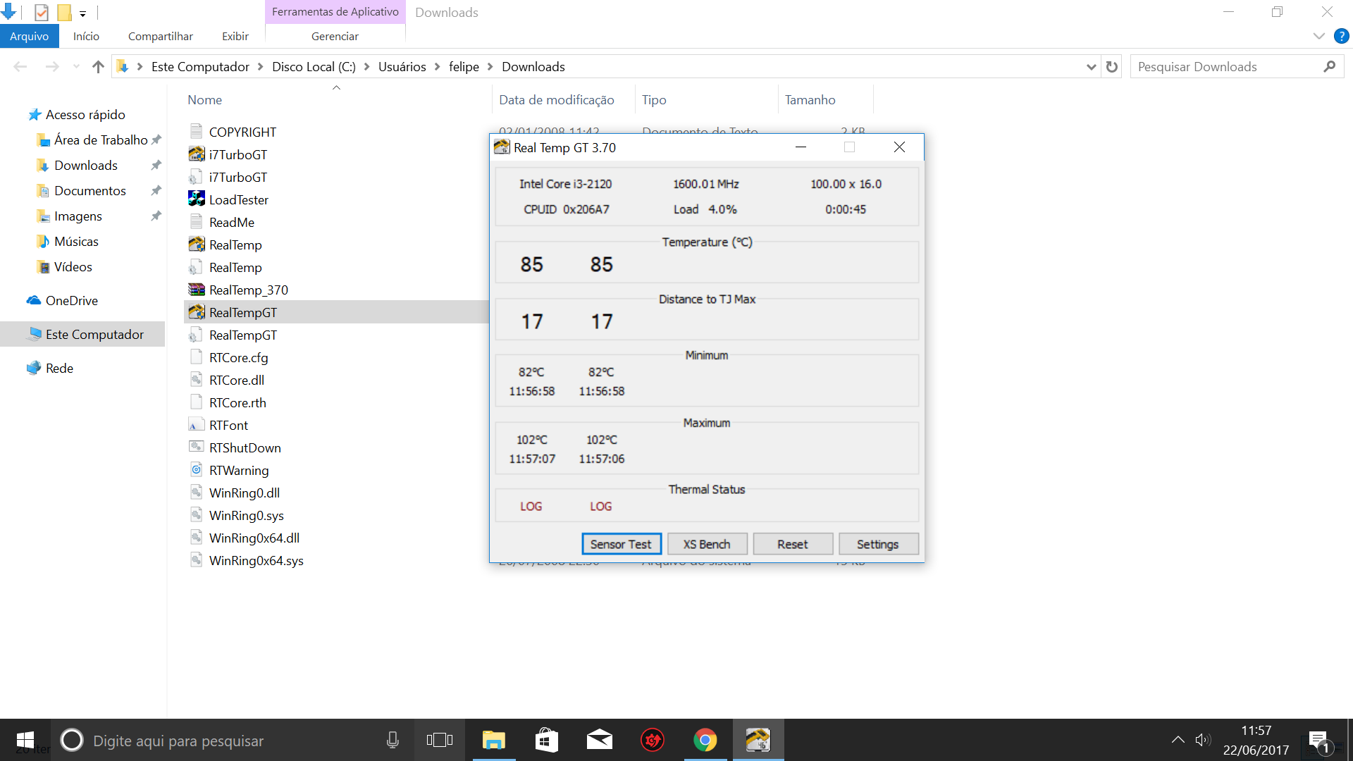Open Explorer help icon
Image resolution: width=1353 pixels, height=761 pixels.
(1342, 36)
